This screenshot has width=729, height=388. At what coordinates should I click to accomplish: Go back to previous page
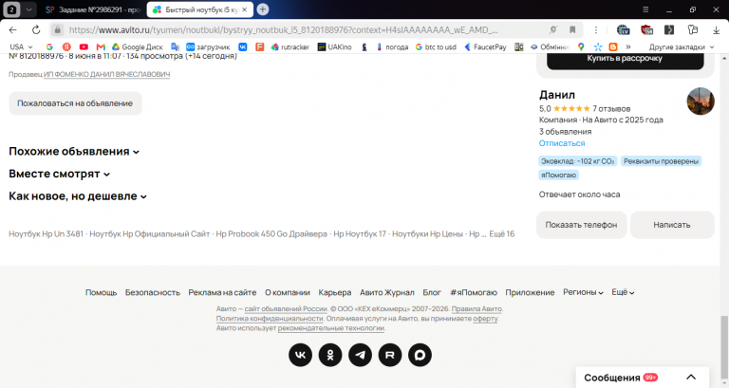click(x=12, y=29)
